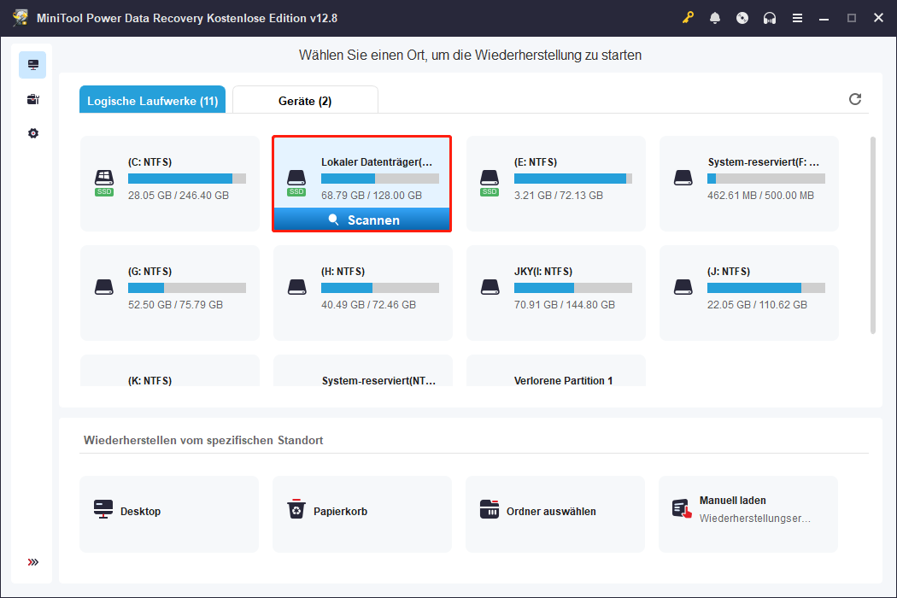The width and height of the screenshot is (897, 598).
Task: Click the Wiederherstellungser... subtitle text
Action: (754, 519)
